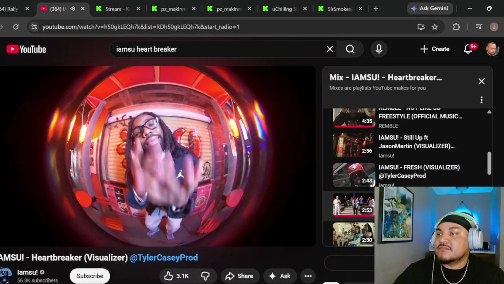Close the Ralfy tab
The height and width of the screenshot is (284, 504).
click(27, 9)
